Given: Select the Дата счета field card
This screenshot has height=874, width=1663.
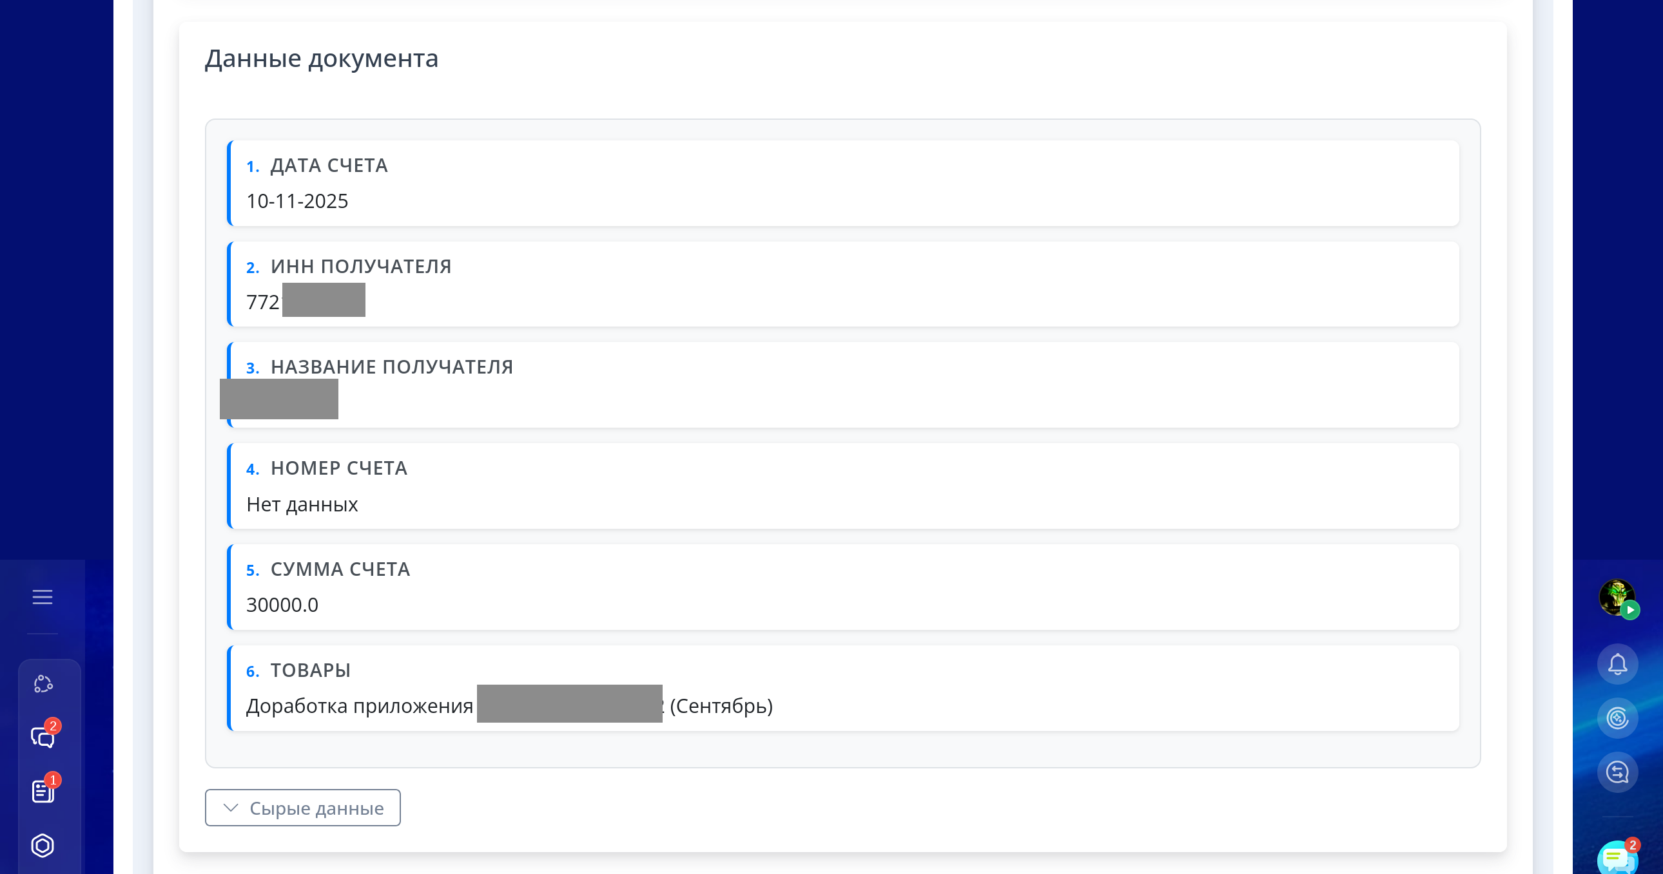Looking at the screenshot, I should (842, 183).
